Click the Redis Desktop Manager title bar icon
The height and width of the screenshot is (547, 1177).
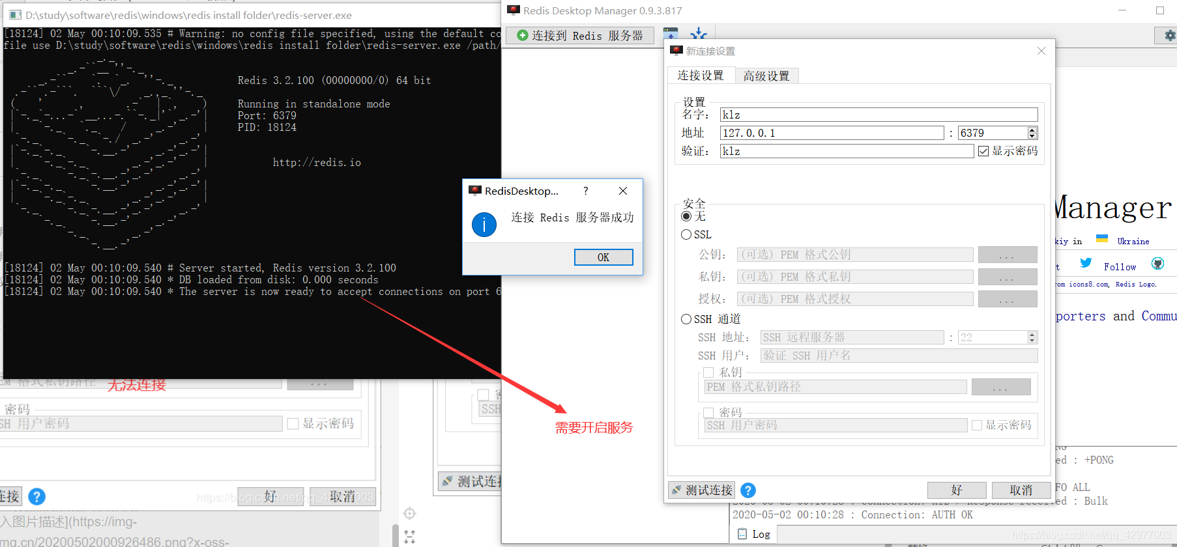[x=514, y=10]
